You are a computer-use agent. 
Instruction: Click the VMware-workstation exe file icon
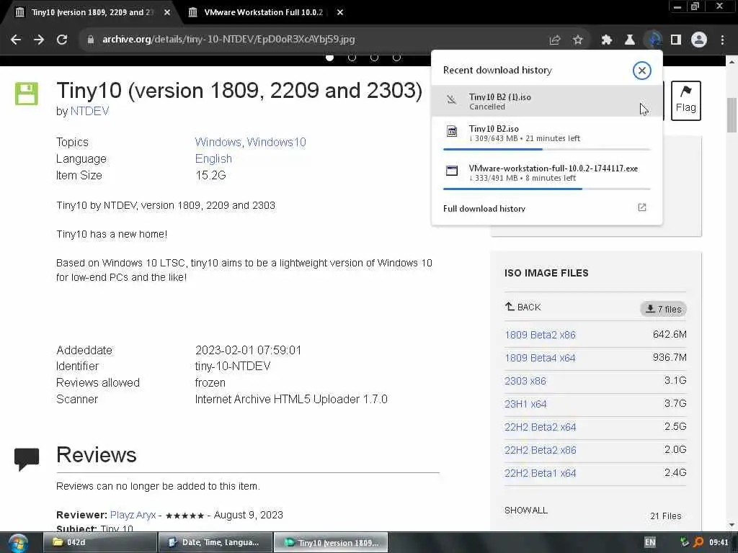(452, 171)
